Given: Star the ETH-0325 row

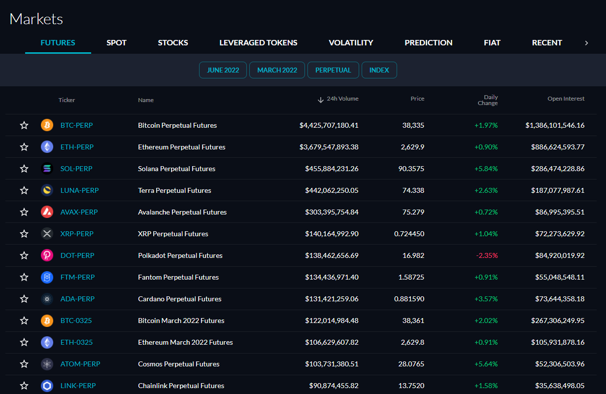Looking at the screenshot, I should click(24, 342).
